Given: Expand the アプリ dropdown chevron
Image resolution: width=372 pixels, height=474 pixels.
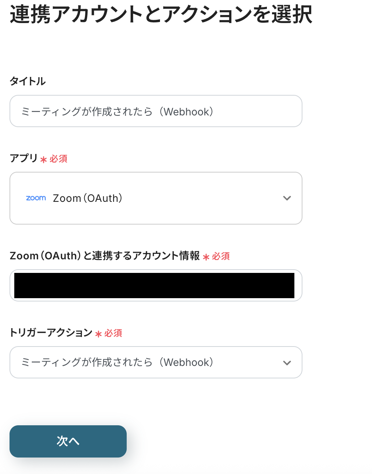Looking at the screenshot, I should (x=287, y=198).
